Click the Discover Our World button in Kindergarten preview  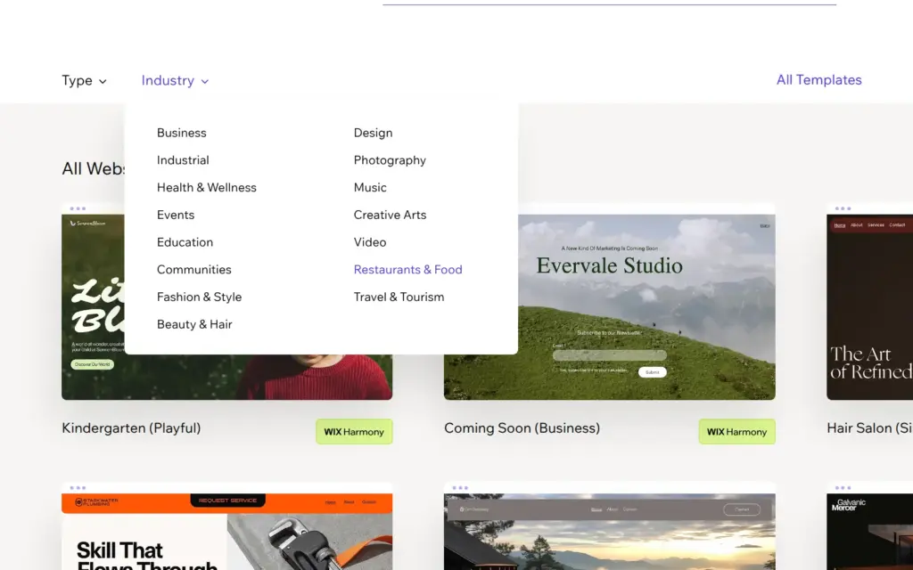coord(92,364)
